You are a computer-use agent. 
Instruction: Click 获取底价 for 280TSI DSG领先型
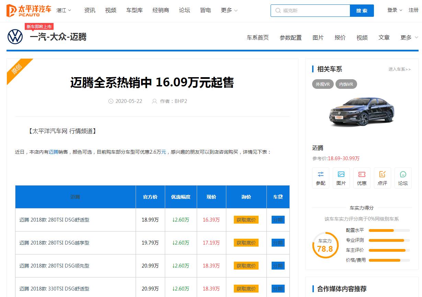[x=246, y=266]
